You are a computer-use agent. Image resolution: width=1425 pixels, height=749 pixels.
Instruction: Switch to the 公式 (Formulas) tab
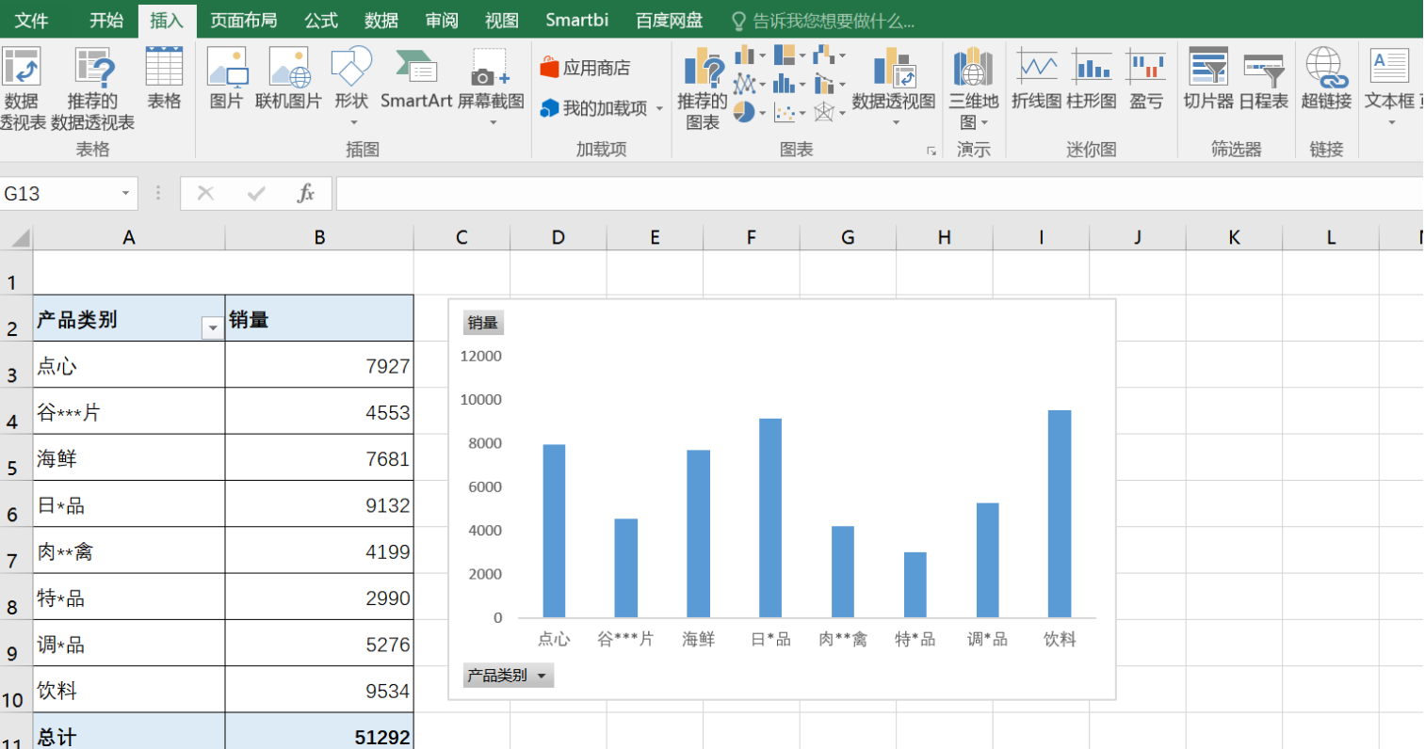coord(320,21)
